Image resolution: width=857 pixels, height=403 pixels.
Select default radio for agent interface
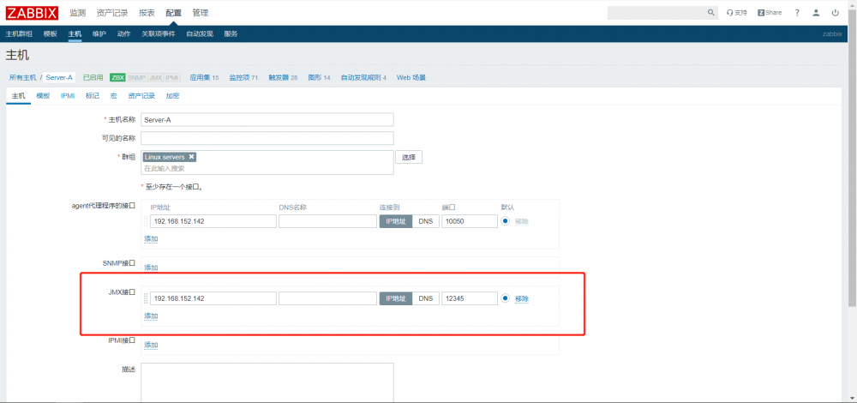tap(505, 221)
